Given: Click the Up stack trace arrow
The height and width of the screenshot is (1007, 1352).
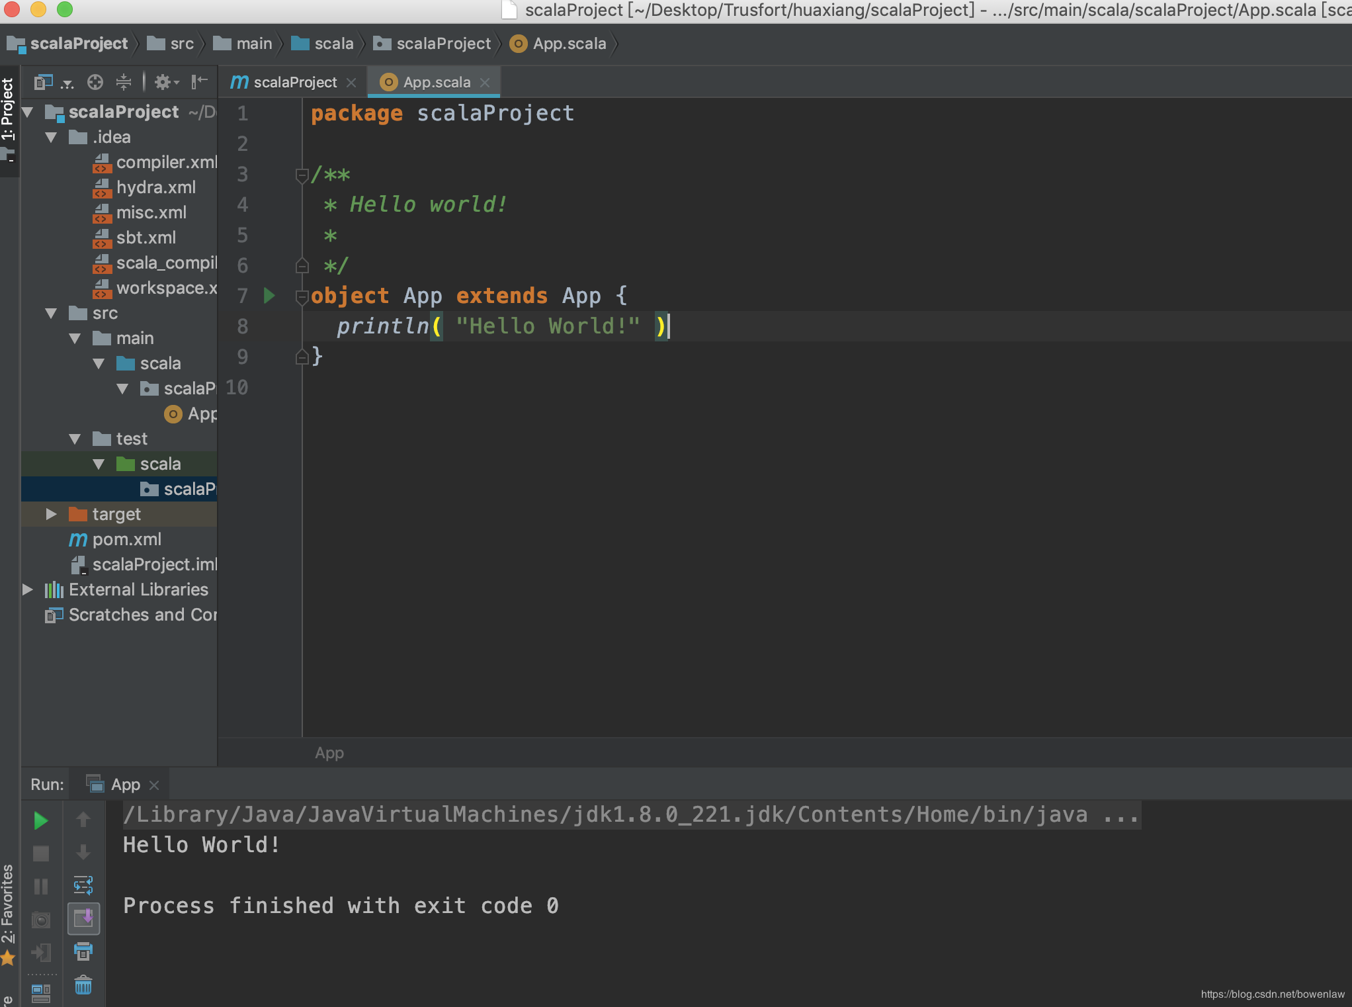Looking at the screenshot, I should [83, 820].
